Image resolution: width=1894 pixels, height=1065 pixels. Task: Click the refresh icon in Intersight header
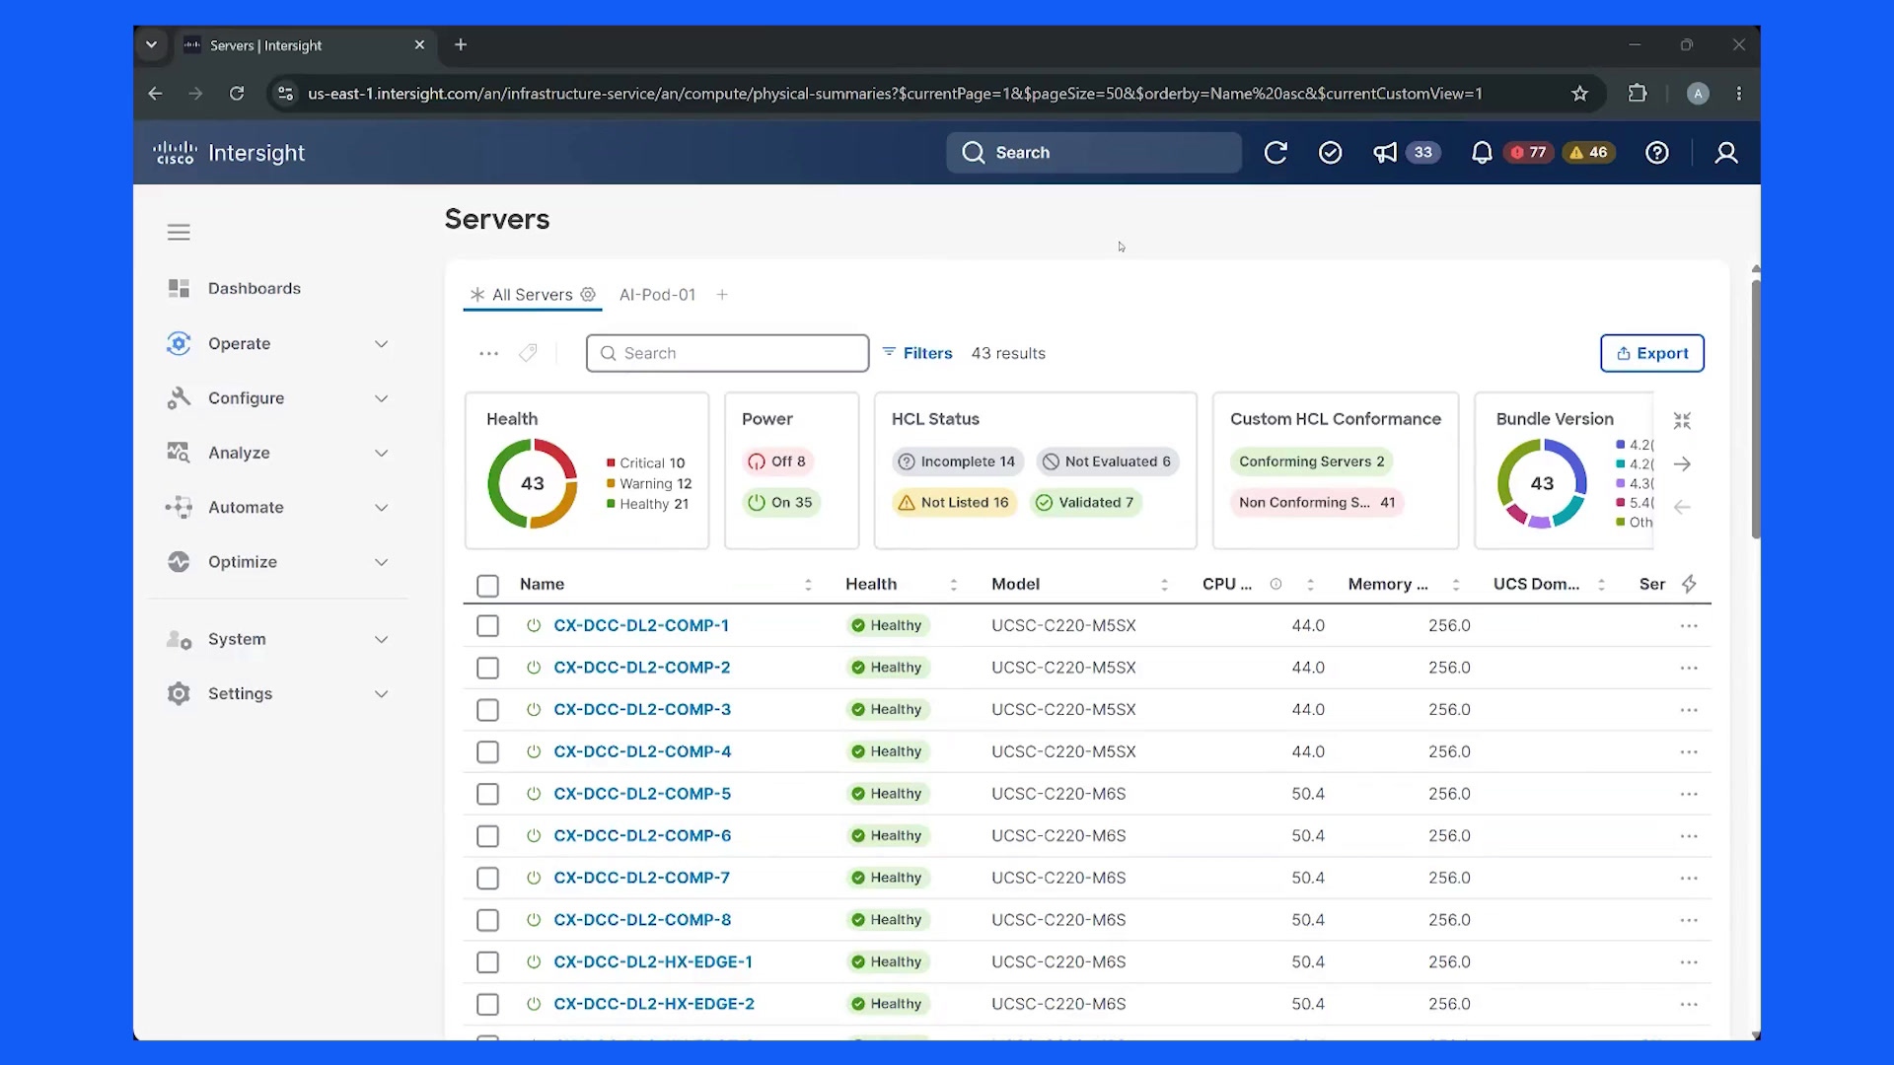click(x=1275, y=153)
